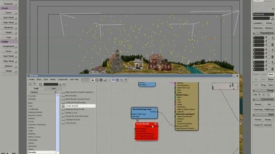Collapse the Constrain panel section
The image size is (275, 154).
254,99
